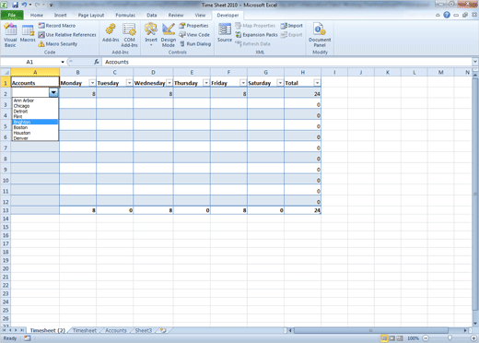Open Expansion Packs
Viewport: 479px width, 343px height.
[256, 35]
